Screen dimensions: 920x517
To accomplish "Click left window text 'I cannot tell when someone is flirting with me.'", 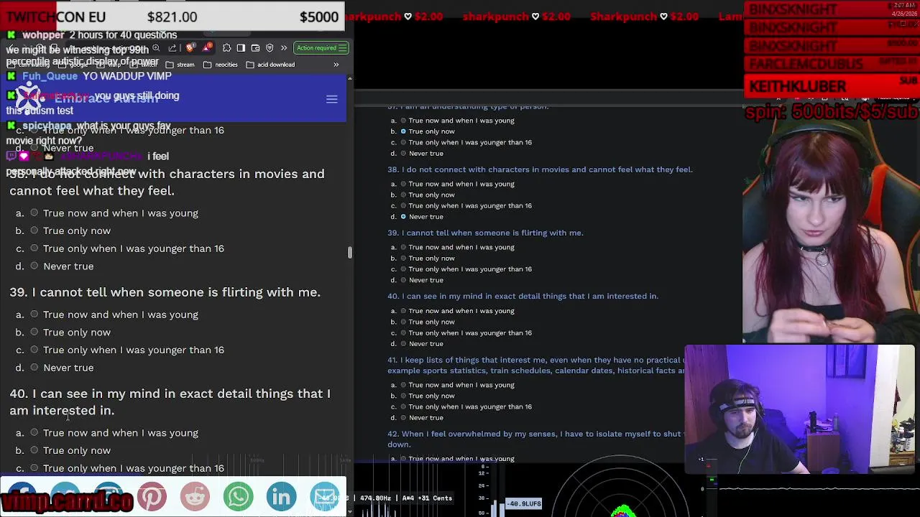I will point(176,292).
